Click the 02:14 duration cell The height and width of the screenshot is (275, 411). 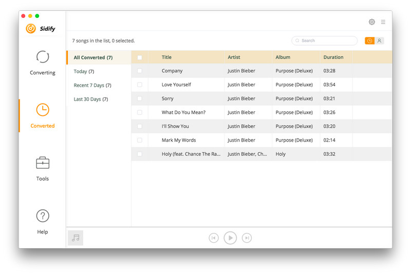[329, 140]
